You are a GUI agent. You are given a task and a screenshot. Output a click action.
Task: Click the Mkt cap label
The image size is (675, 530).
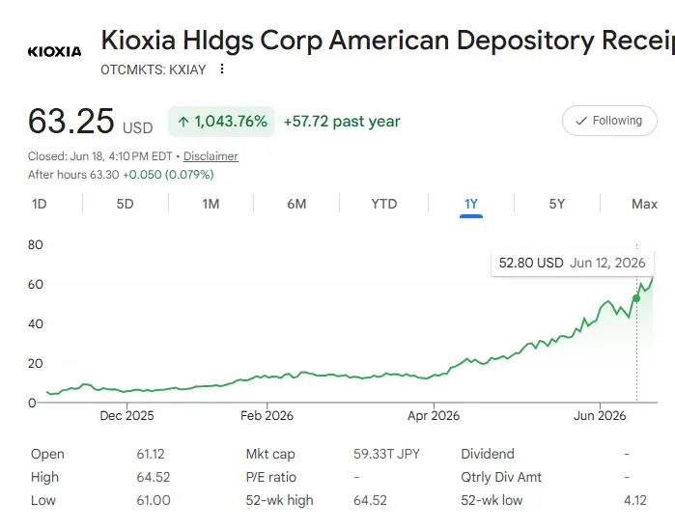tap(270, 454)
